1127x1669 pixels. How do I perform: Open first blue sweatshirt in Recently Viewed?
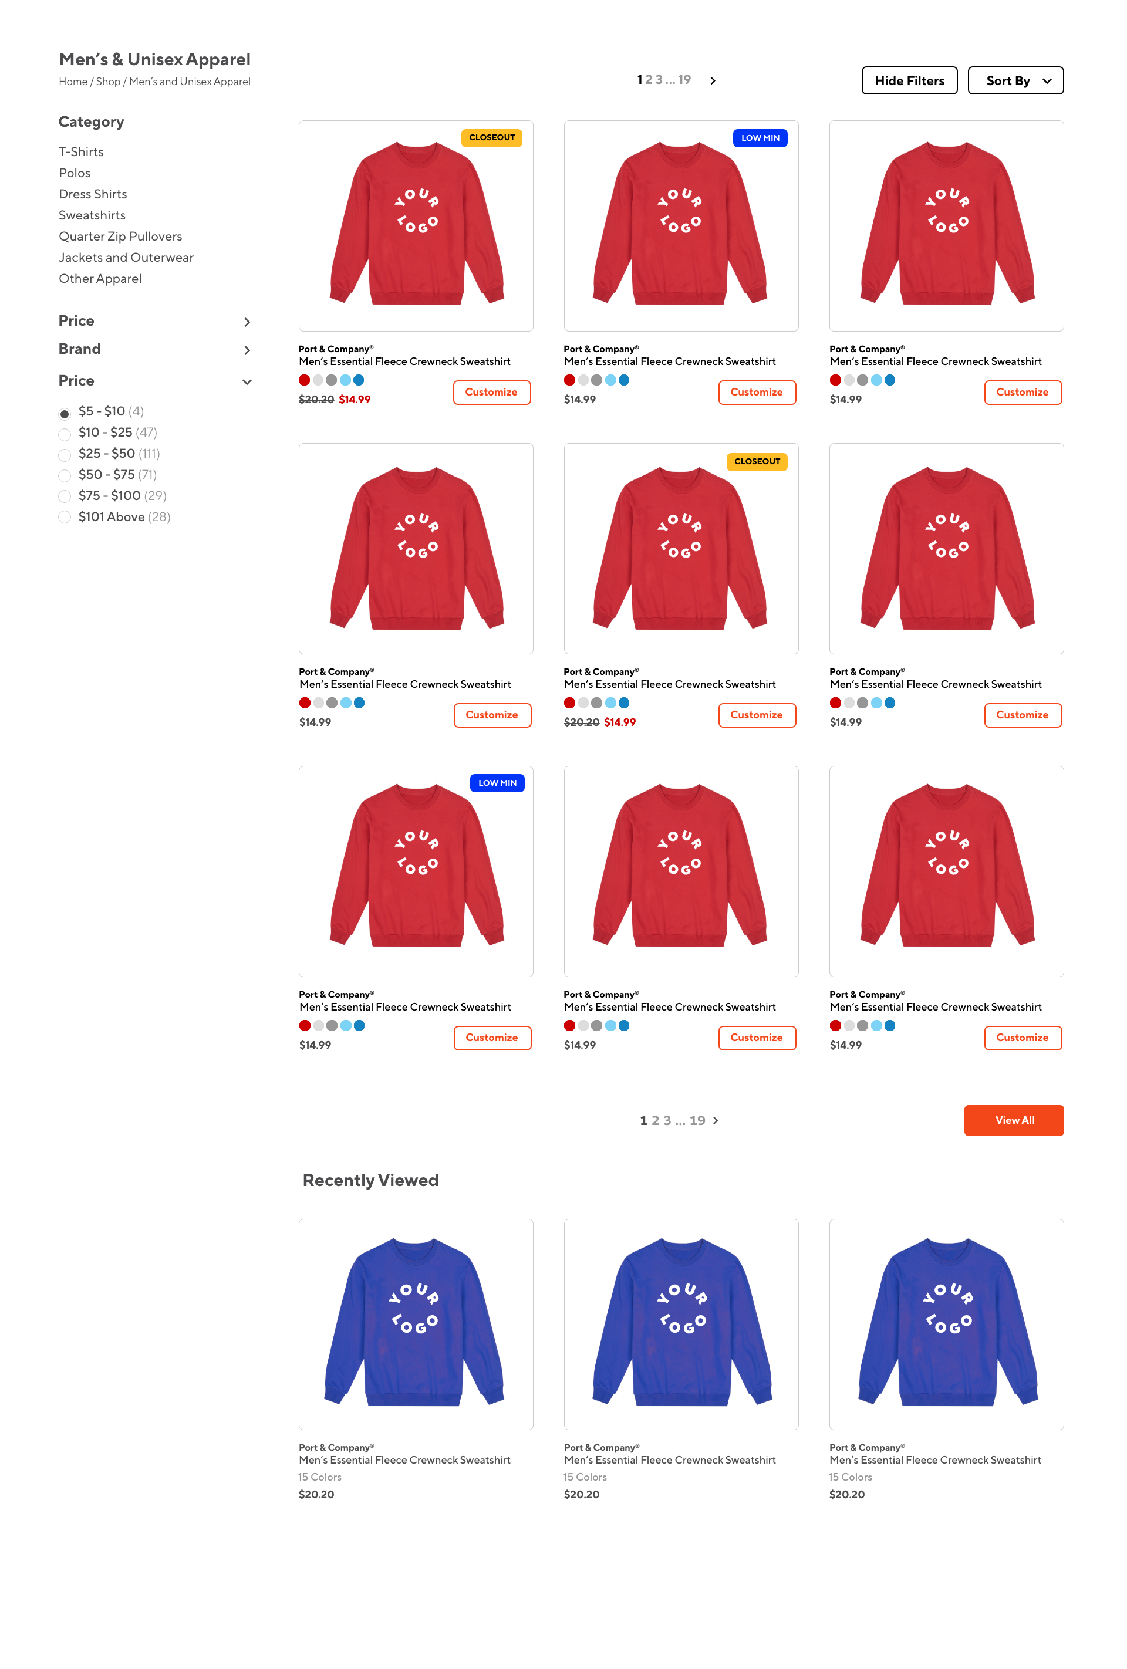pos(416,1323)
